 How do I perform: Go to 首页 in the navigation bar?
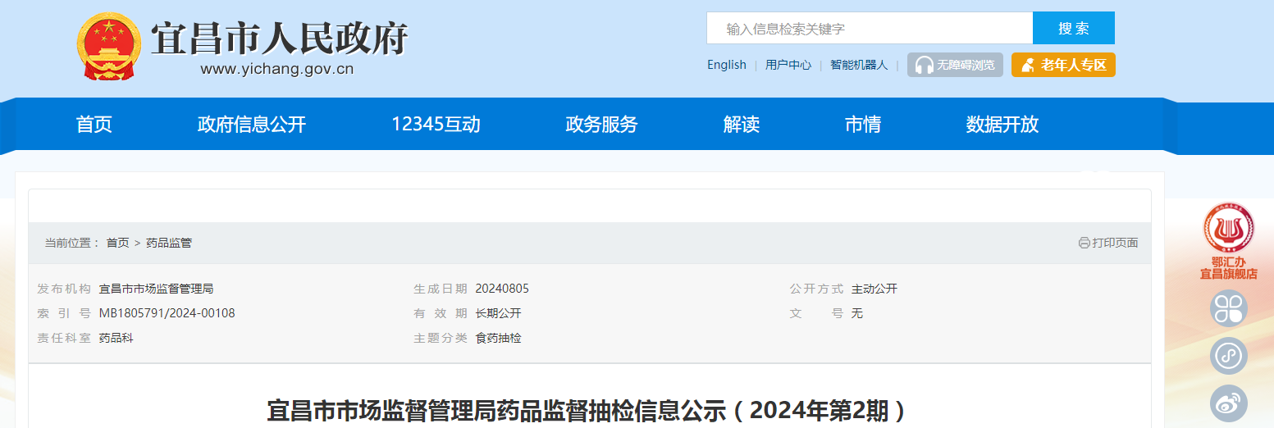pos(94,125)
